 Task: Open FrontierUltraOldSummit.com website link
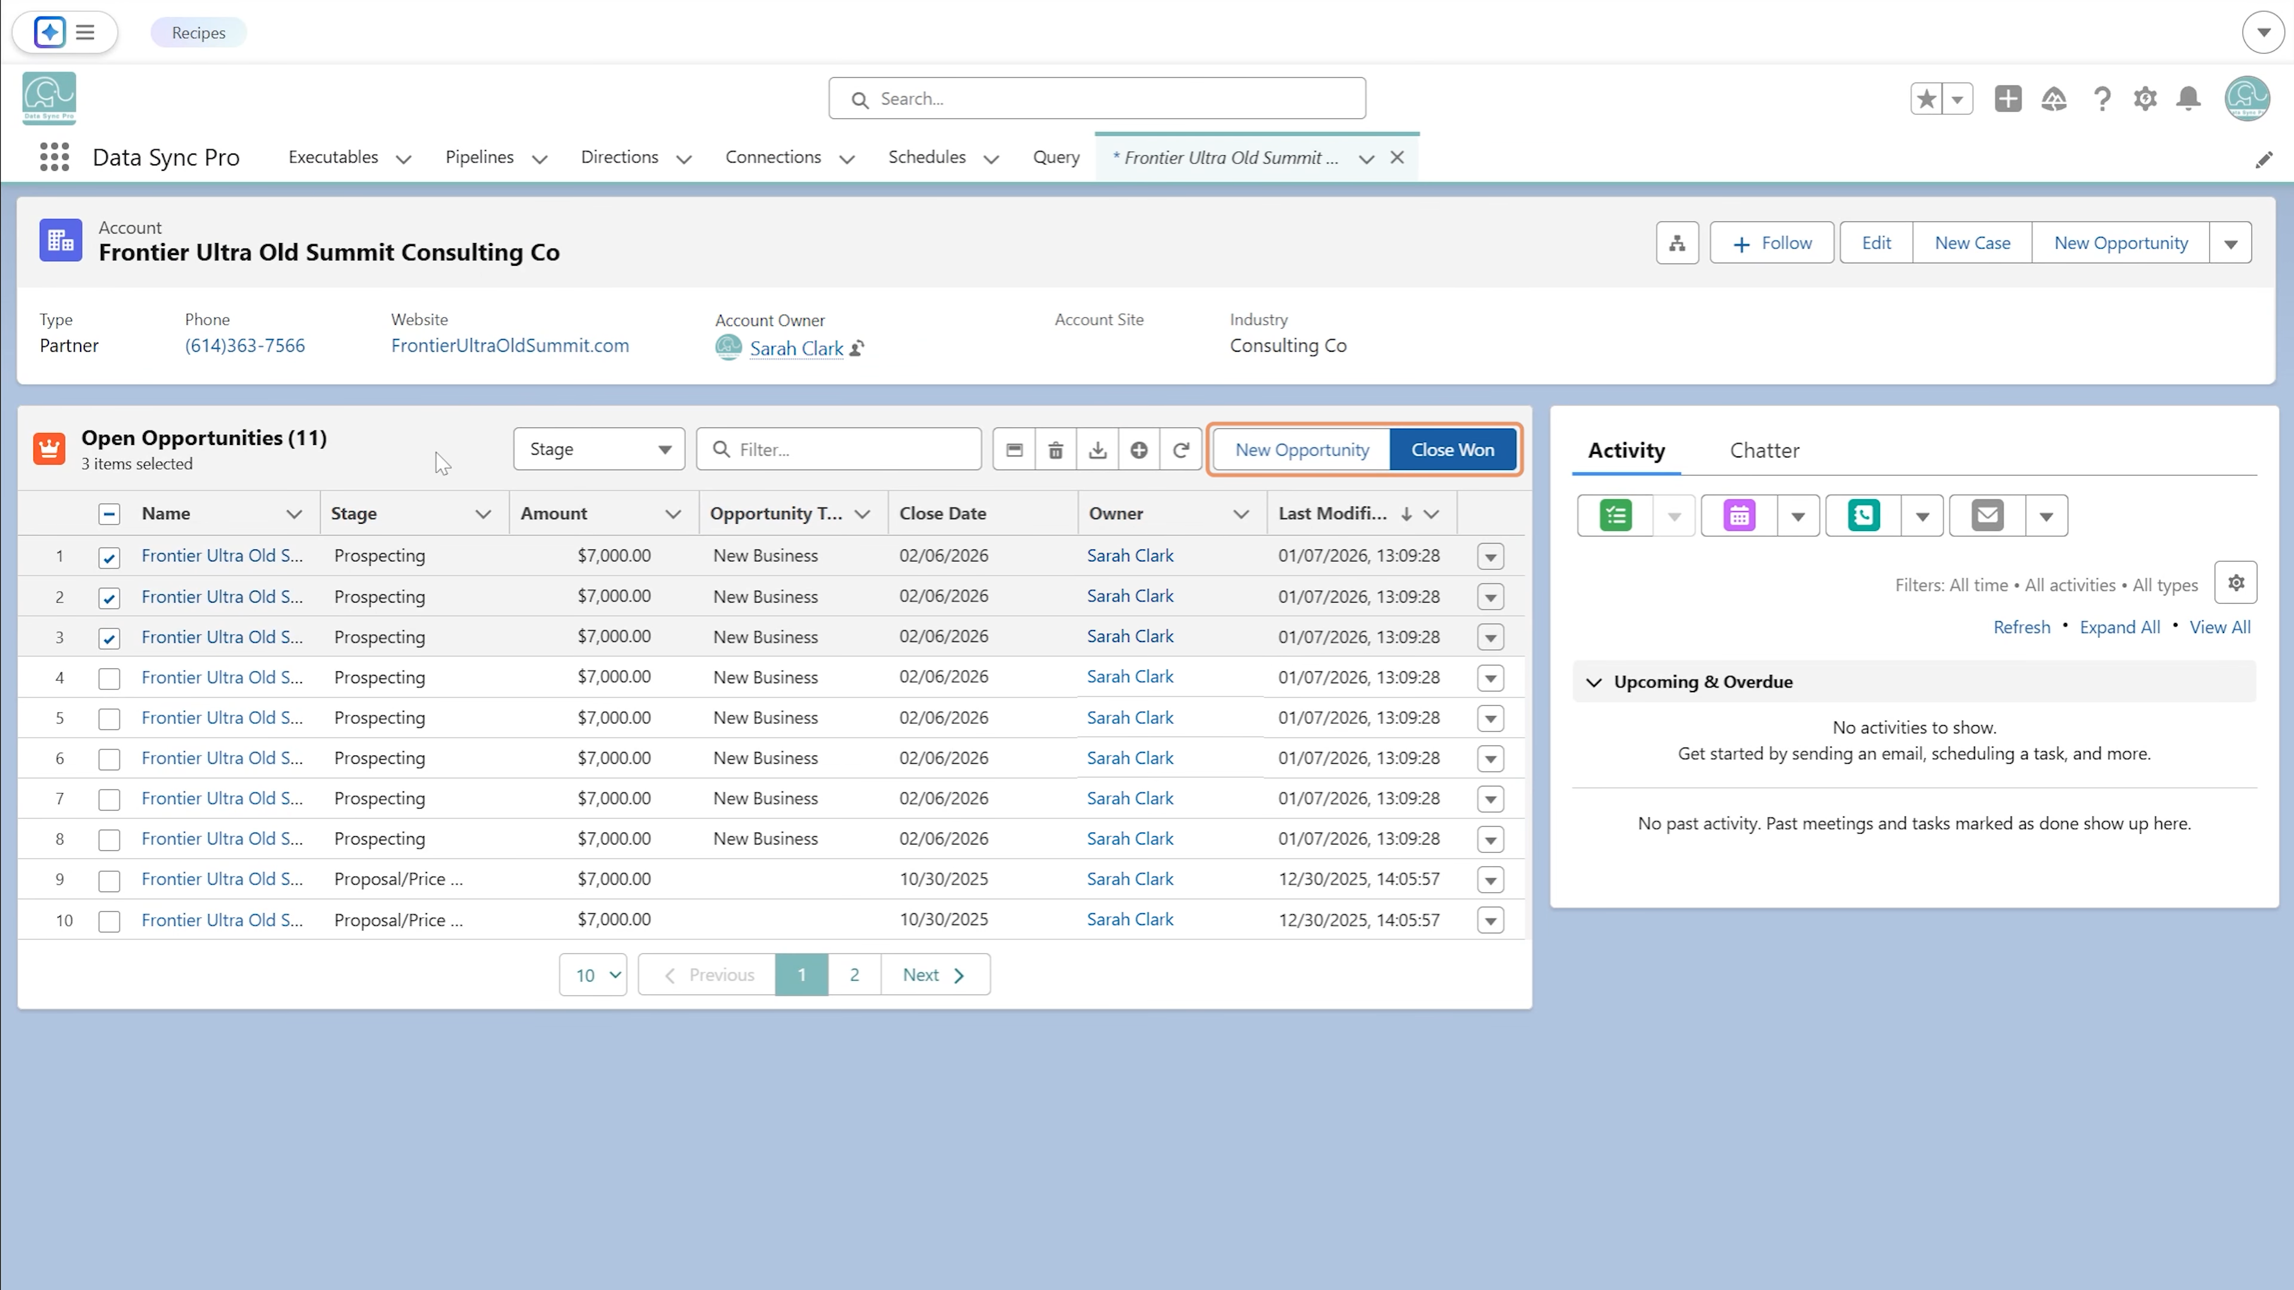point(510,345)
